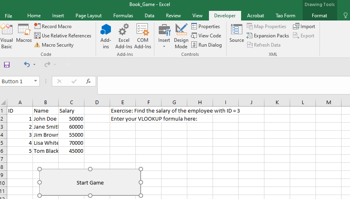Click inside the formula bar field

click(223, 85)
